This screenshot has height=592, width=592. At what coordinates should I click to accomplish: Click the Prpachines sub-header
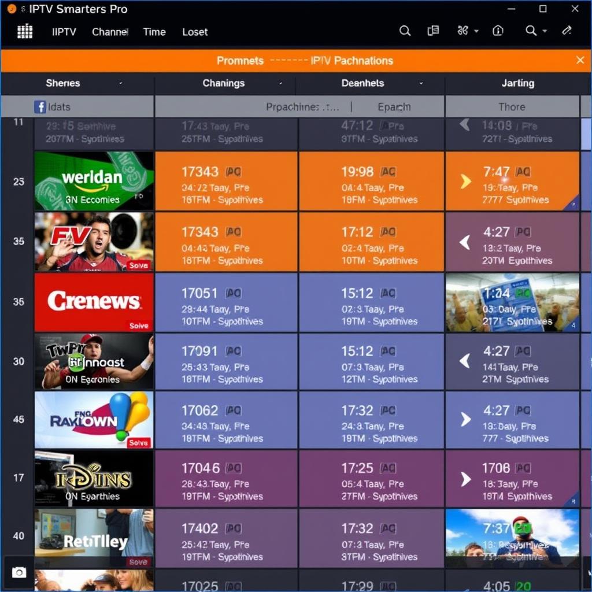(302, 107)
